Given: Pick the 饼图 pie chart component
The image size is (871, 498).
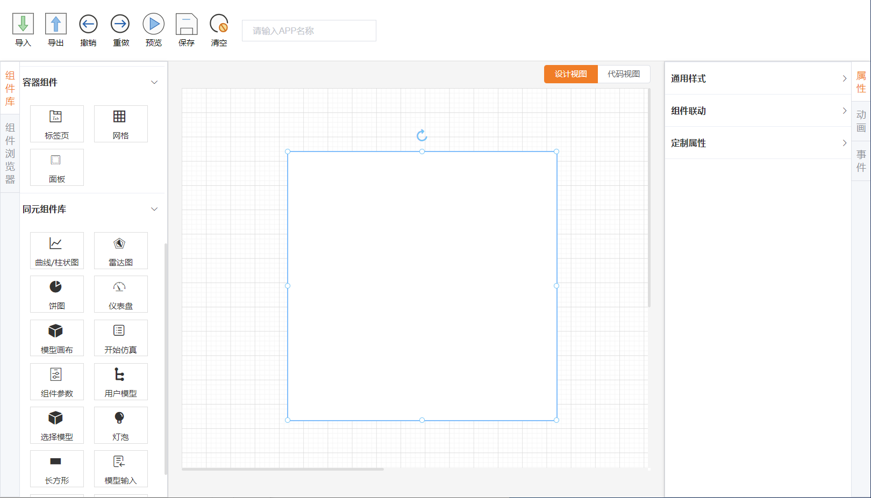Looking at the screenshot, I should tap(57, 294).
